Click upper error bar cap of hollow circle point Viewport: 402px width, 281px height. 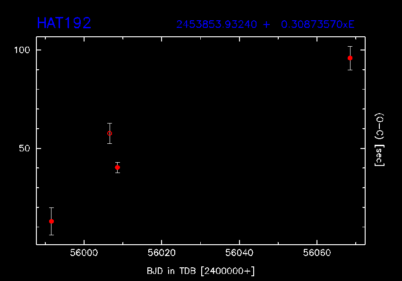click(110, 123)
